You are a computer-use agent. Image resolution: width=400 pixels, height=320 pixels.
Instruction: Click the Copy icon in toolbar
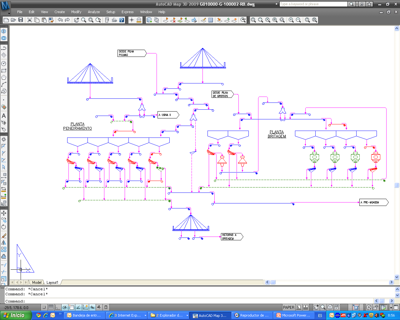37,20
